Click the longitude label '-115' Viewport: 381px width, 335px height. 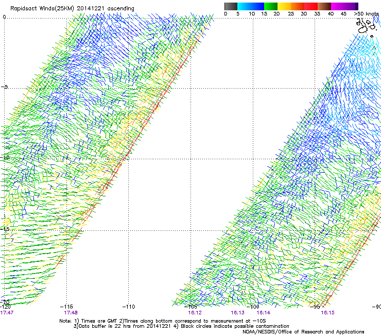[66, 307]
